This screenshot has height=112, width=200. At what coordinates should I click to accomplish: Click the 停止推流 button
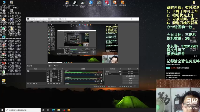[x=130, y=71]
